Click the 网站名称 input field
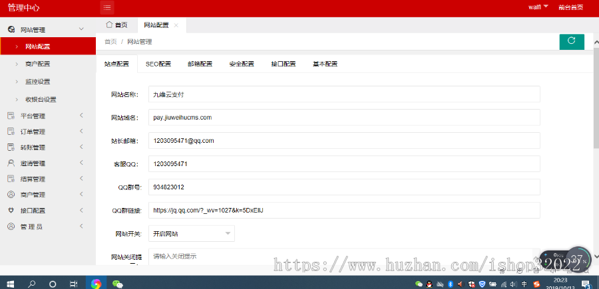Screen dimensions: 599x289 click(x=344, y=94)
